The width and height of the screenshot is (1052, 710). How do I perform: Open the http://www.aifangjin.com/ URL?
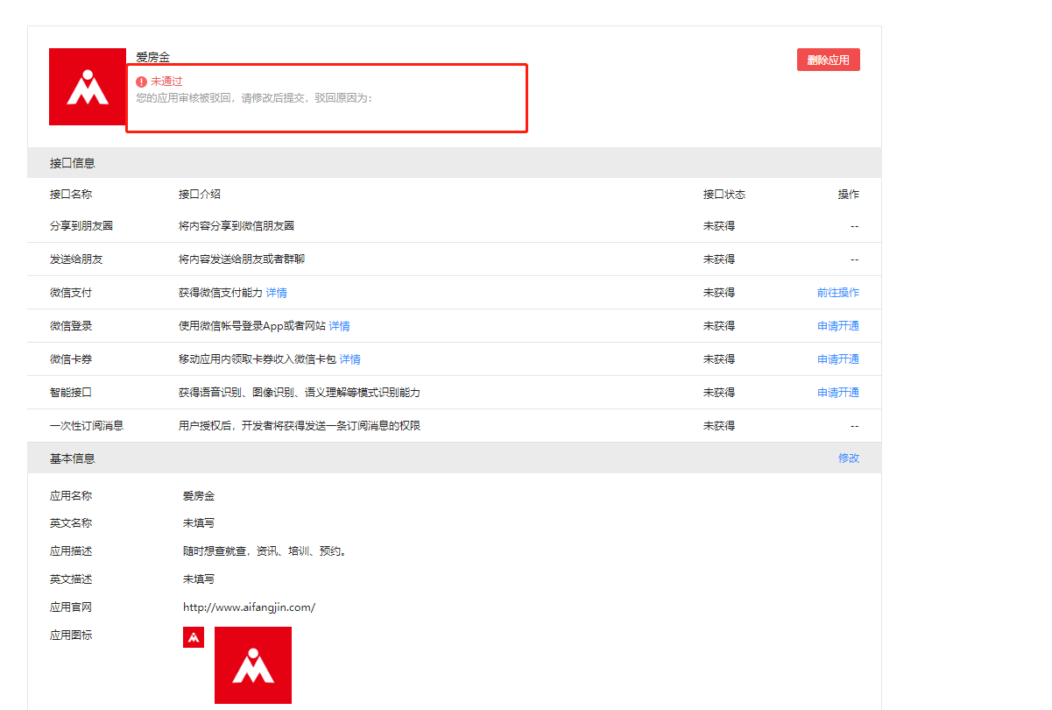[x=249, y=607]
